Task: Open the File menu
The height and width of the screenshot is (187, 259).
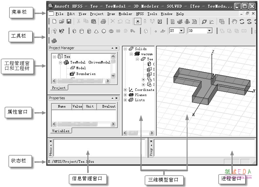Action: [59, 14]
